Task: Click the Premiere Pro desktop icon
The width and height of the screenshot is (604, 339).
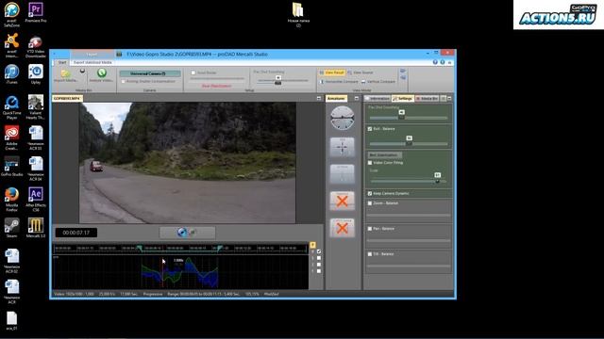Action: click(36, 12)
